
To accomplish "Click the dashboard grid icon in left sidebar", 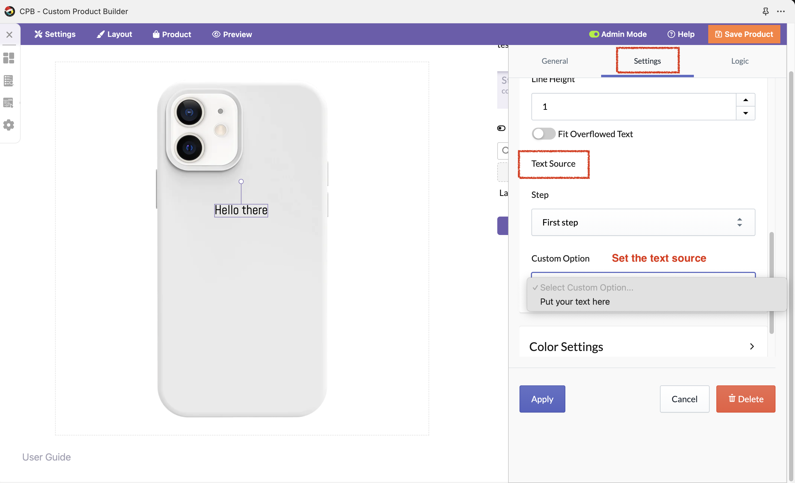I will point(9,58).
